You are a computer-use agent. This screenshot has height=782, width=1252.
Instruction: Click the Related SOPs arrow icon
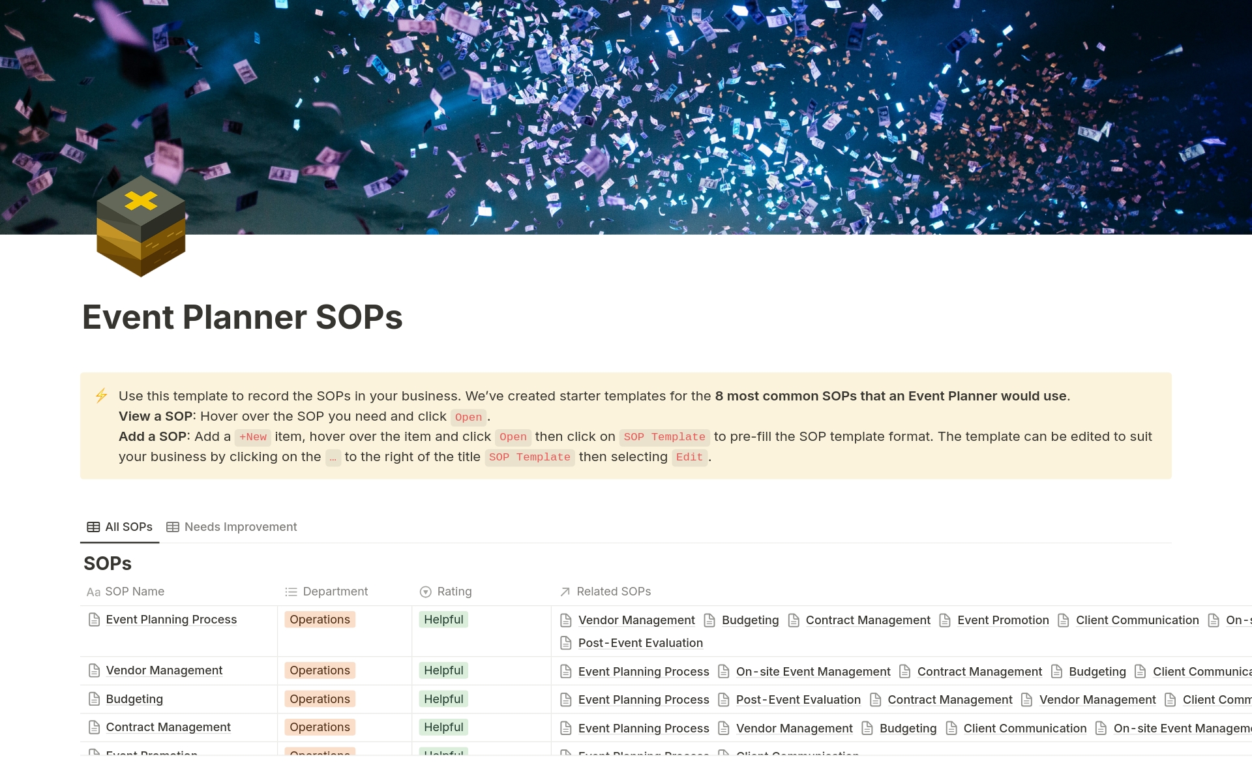tap(565, 592)
